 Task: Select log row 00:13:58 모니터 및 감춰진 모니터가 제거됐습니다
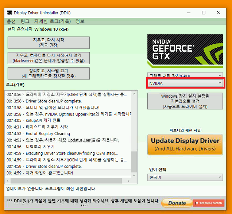pos(68,108)
